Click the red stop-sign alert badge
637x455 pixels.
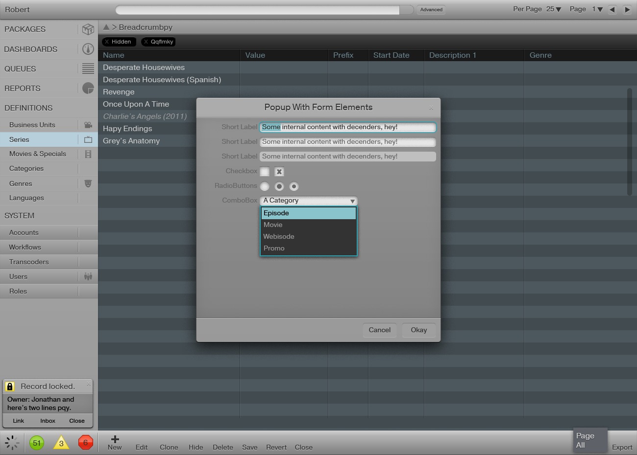pyautogui.click(x=85, y=443)
